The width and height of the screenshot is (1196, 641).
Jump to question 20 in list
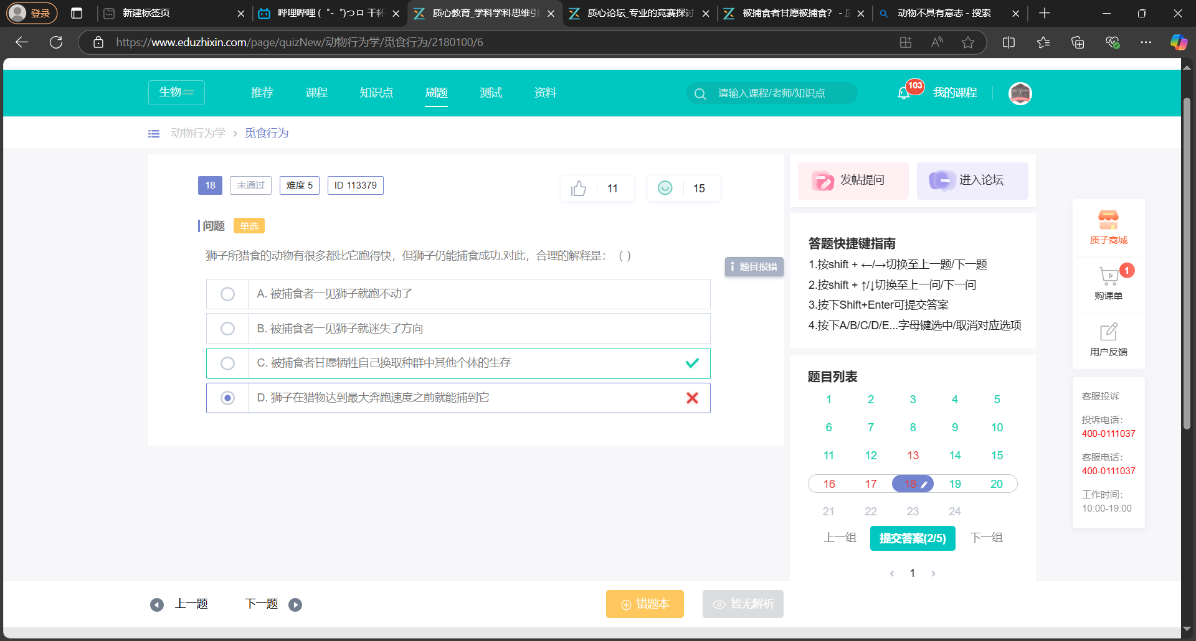(x=997, y=484)
